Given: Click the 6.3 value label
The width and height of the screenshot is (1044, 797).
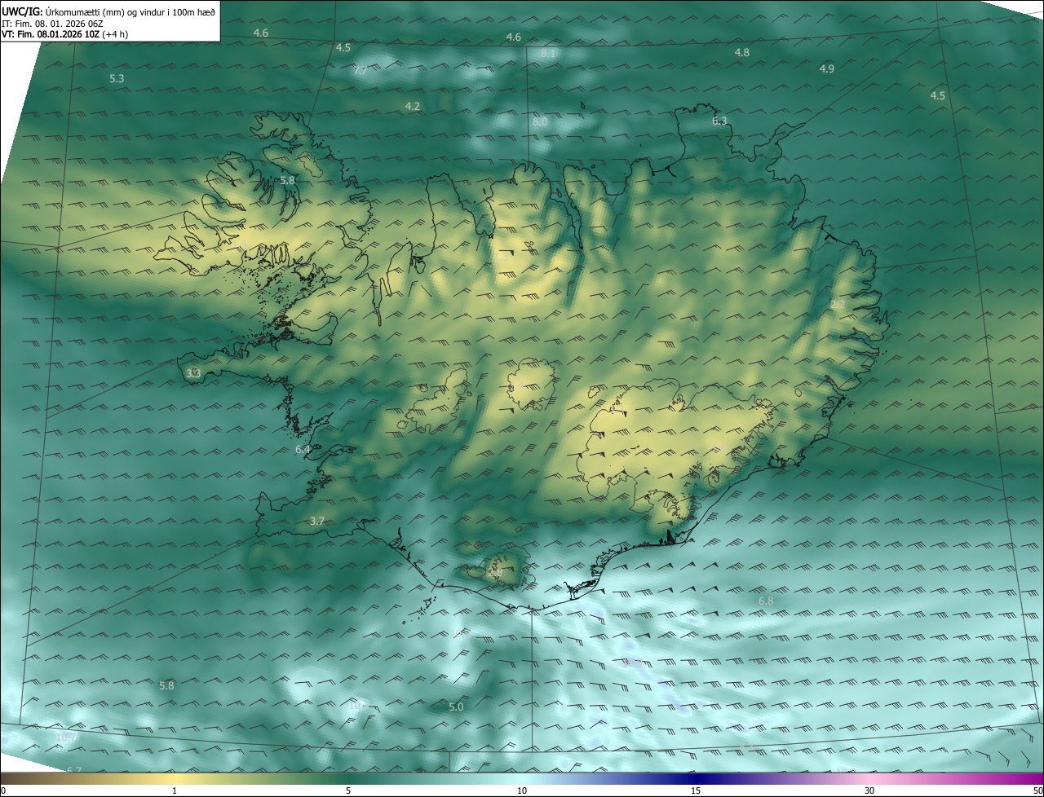Looking at the screenshot, I should click(x=719, y=121).
